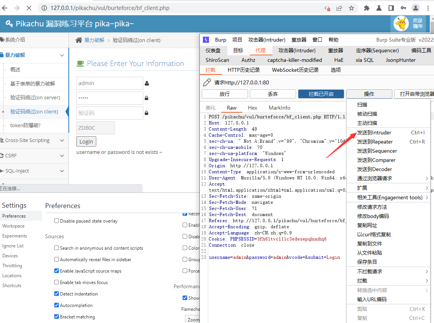Image resolution: width=434 pixels, height=323 pixels.
Task: Select 修改请求方法 menu entry
Action: pyautogui.click(x=388, y=207)
